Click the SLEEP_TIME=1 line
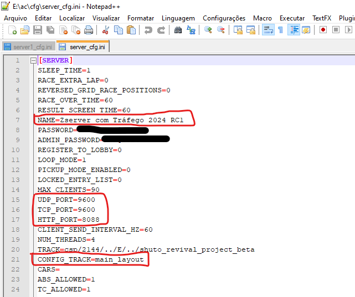Image resolution: width=355 pixels, height=297 pixels. [x=64, y=70]
